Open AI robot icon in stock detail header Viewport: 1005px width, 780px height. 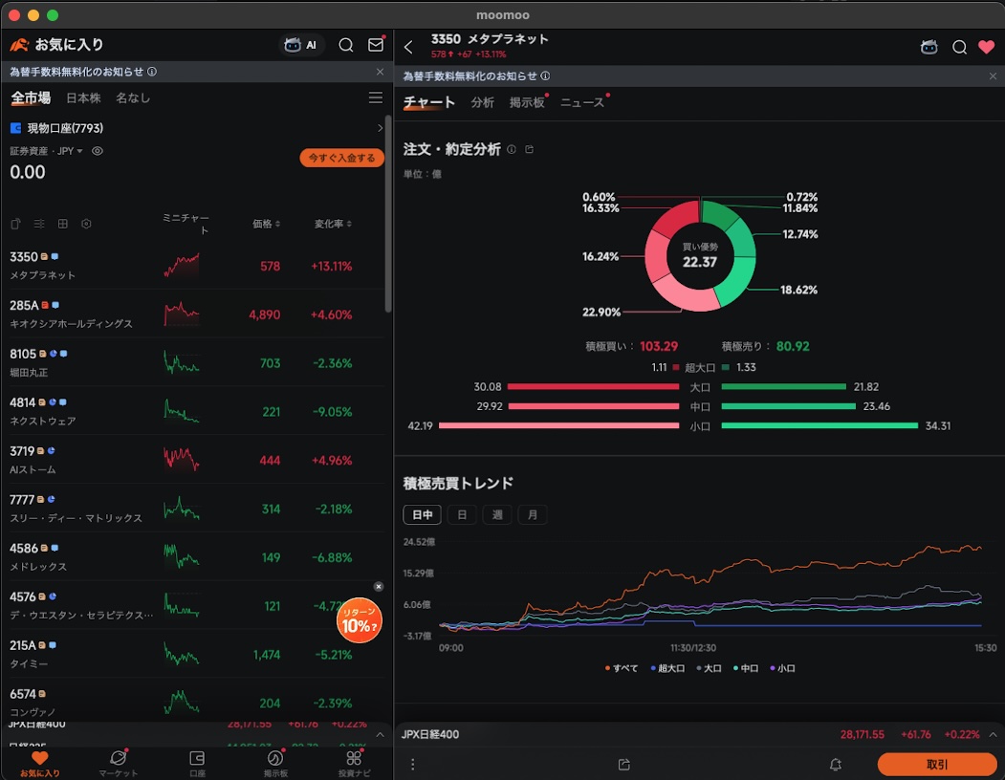click(929, 47)
